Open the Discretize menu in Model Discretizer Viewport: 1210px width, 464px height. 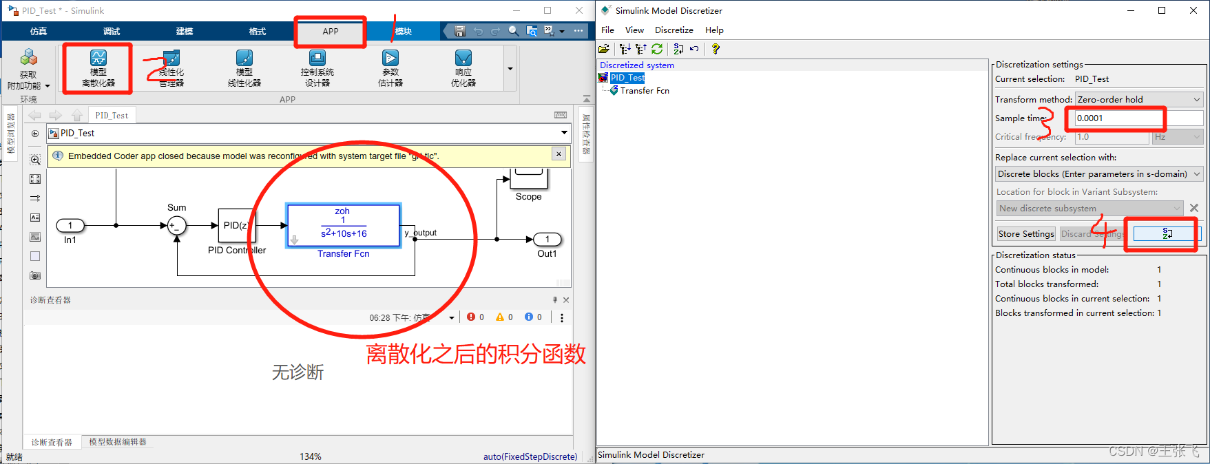click(674, 30)
